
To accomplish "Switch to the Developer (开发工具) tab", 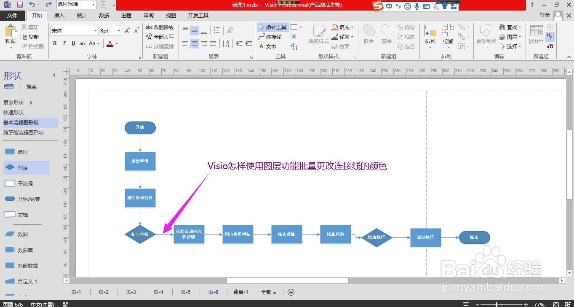I will (198, 16).
